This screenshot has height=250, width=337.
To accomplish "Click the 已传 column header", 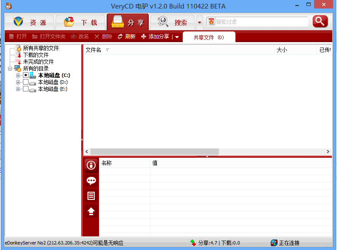I will pos(324,50).
